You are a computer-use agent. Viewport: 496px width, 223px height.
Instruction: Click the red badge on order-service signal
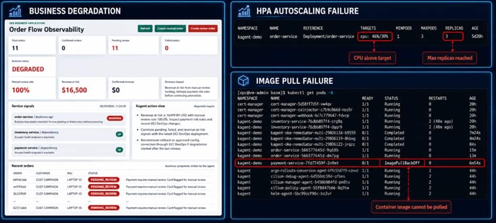click(115, 118)
